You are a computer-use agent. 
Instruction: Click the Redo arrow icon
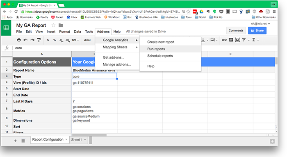[32, 40]
